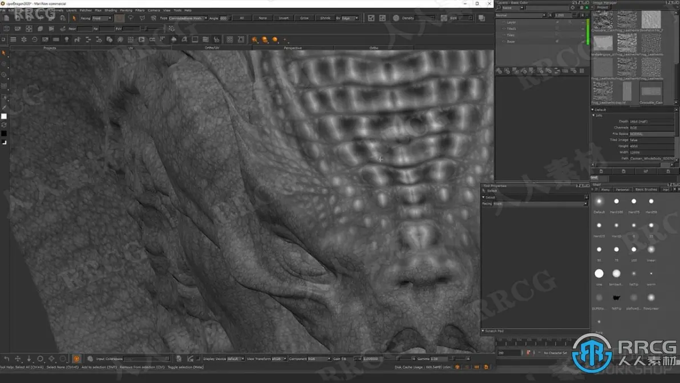680x383 pixels.
Task: Click the snowflake icon in third toolbar row
Action: coord(24,39)
